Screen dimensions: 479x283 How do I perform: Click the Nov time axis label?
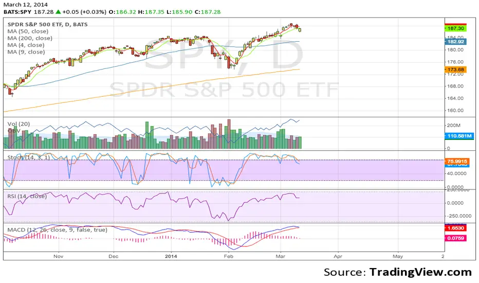point(59,256)
